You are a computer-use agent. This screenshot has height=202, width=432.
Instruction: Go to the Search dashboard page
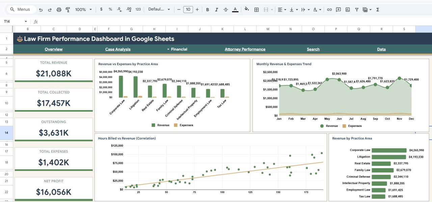coord(313,49)
